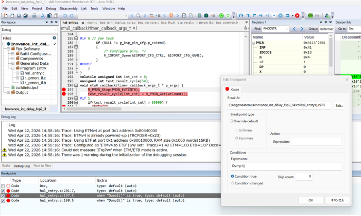Image resolution: width=361 pixels, height=216 pixels.
Task: Click Edit... button beside Break At field
Action: coord(339,105)
